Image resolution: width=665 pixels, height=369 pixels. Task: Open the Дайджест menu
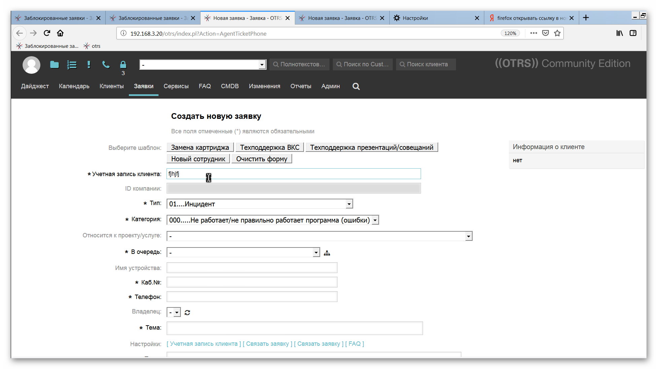35,86
